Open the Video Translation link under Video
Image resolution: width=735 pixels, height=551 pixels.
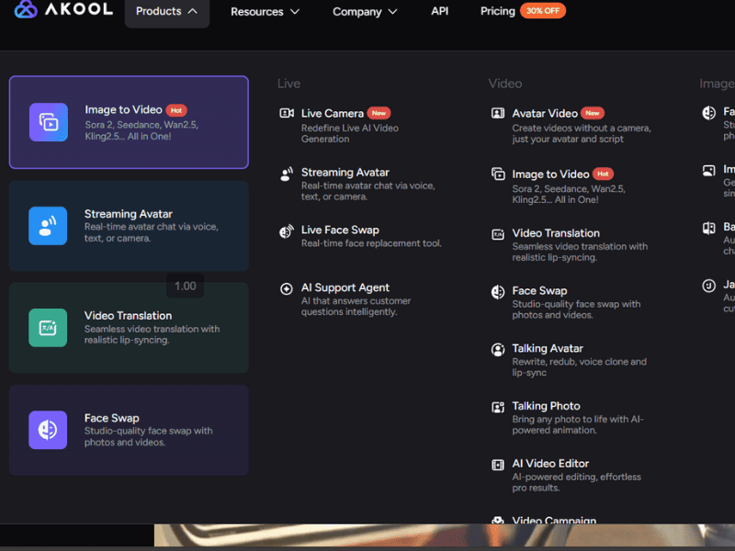pyautogui.click(x=555, y=233)
